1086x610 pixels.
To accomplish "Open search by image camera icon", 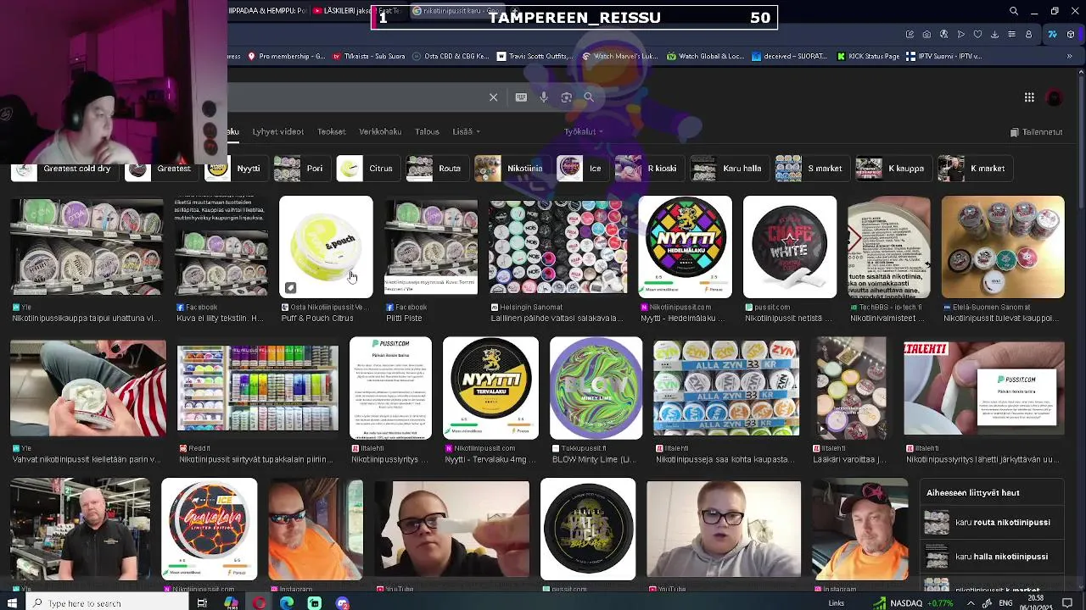I will [566, 97].
